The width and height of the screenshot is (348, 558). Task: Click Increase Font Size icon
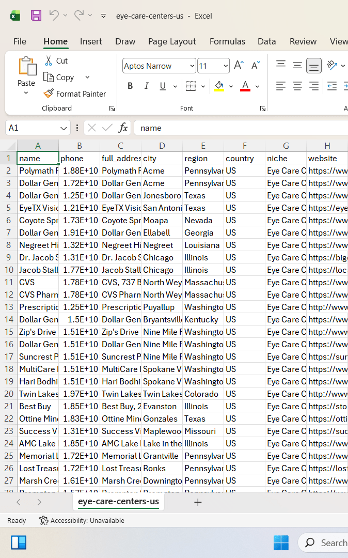239,65
